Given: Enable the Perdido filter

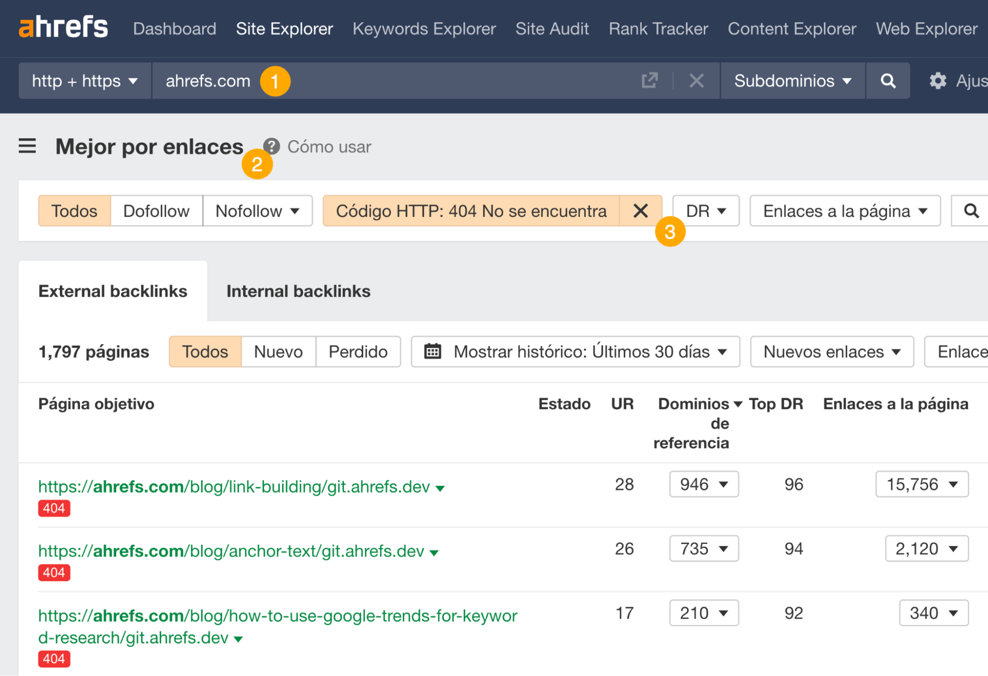Looking at the screenshot, I should (x=358, y=351).
